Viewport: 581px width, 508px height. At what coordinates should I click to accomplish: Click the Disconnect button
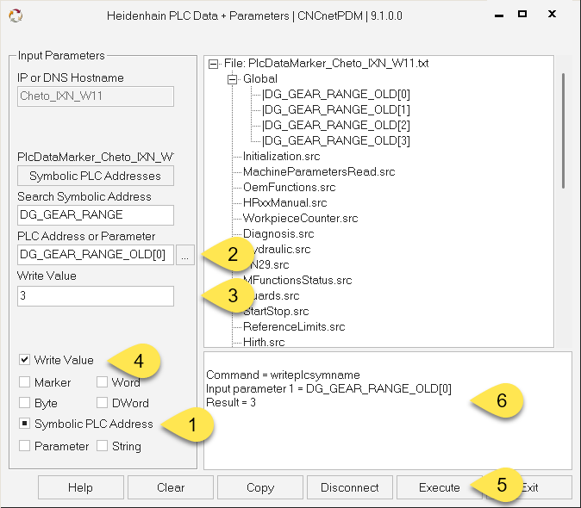pyautogui.click(x=350, y=487)
